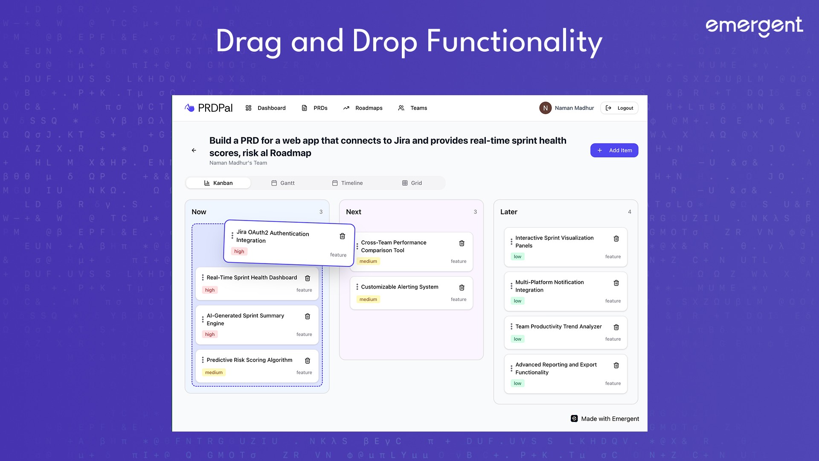
Task: Click the Add Item button
Action: 614,150
